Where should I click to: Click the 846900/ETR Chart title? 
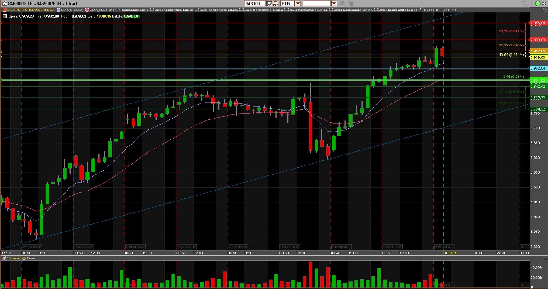[41, 3]
